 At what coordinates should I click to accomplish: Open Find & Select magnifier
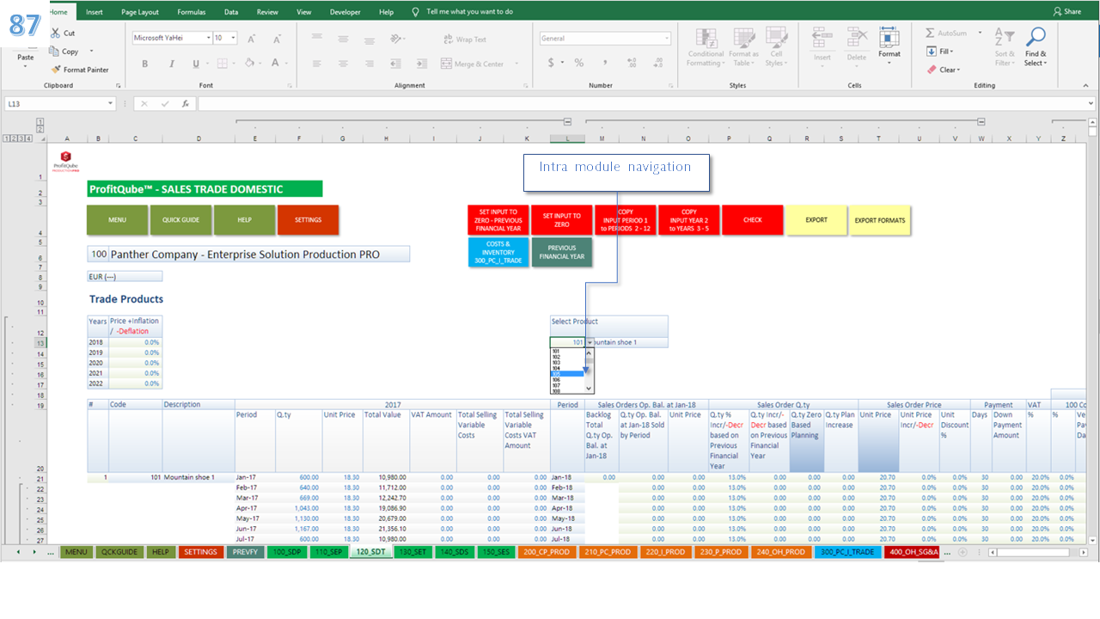pos(1036,47)
